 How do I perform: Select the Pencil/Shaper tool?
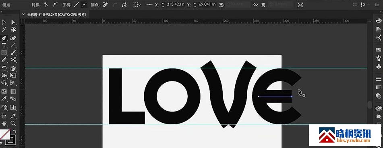coord(4,60)
